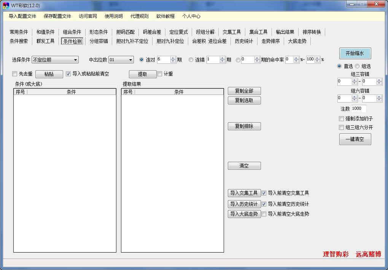This screenshot has width=388, height=270.
Task: Click the 导入大底走势 button
Action: click(x=244, y=214)
